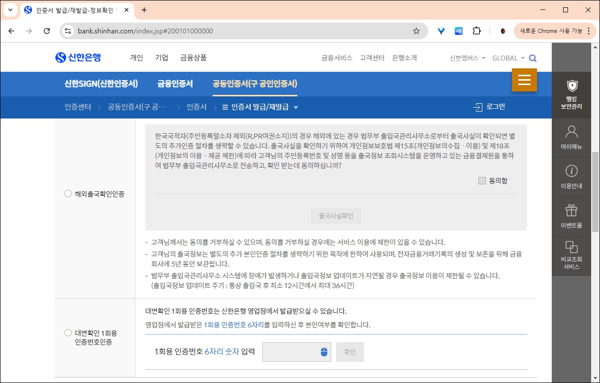The width and height of the screenshot is (600, 383).
Task: Switch to the 금융인증서 tab
Action: point(175,84)
